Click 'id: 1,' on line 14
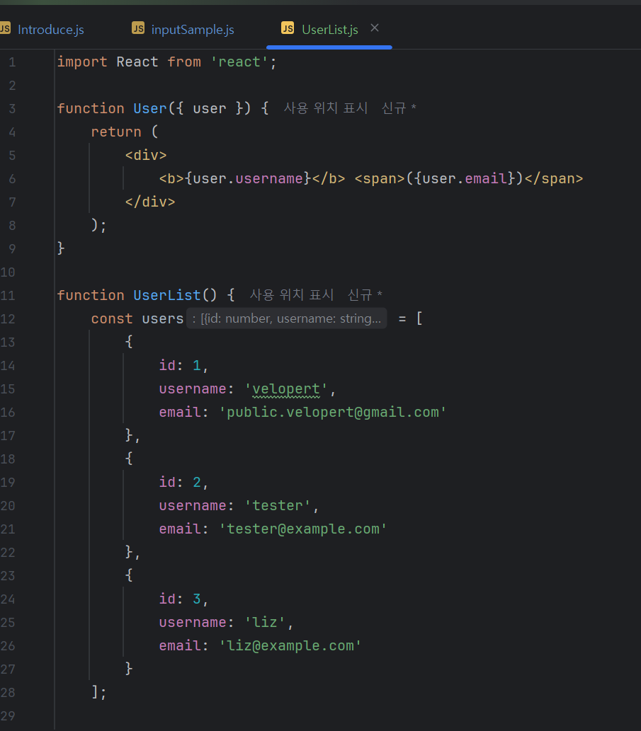 (183, 365)
